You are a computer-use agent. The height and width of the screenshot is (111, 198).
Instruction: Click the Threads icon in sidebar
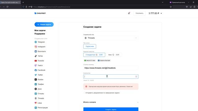tap(36, 98)
